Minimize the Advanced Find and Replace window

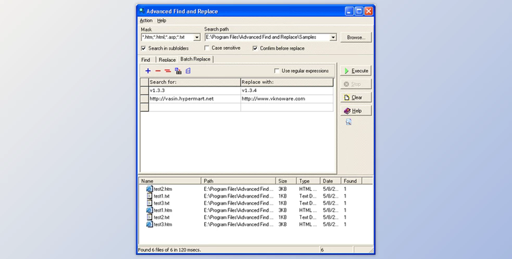tap(349, 11)
